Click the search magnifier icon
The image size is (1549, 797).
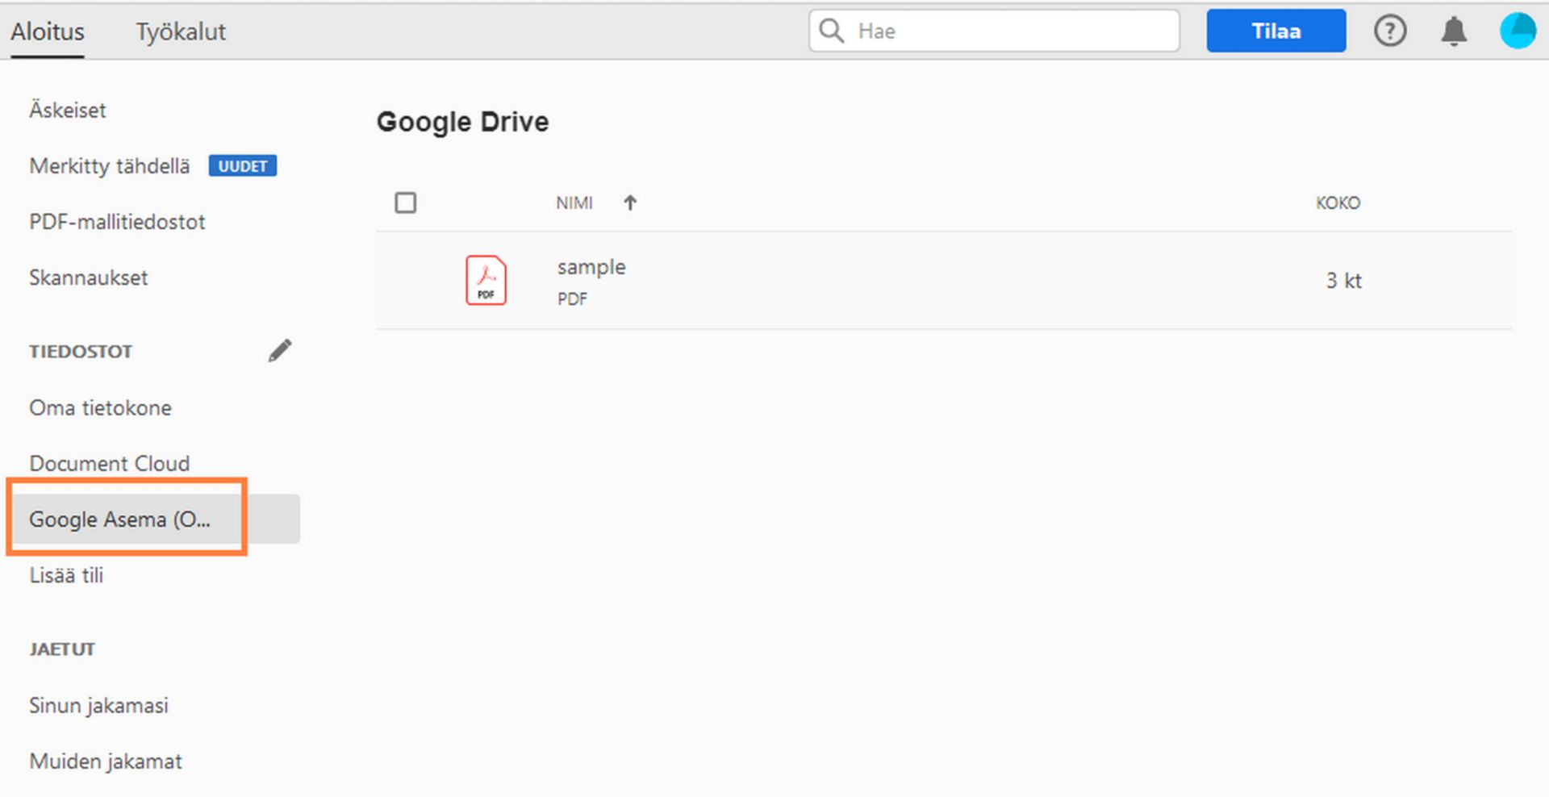click(831, 31)
